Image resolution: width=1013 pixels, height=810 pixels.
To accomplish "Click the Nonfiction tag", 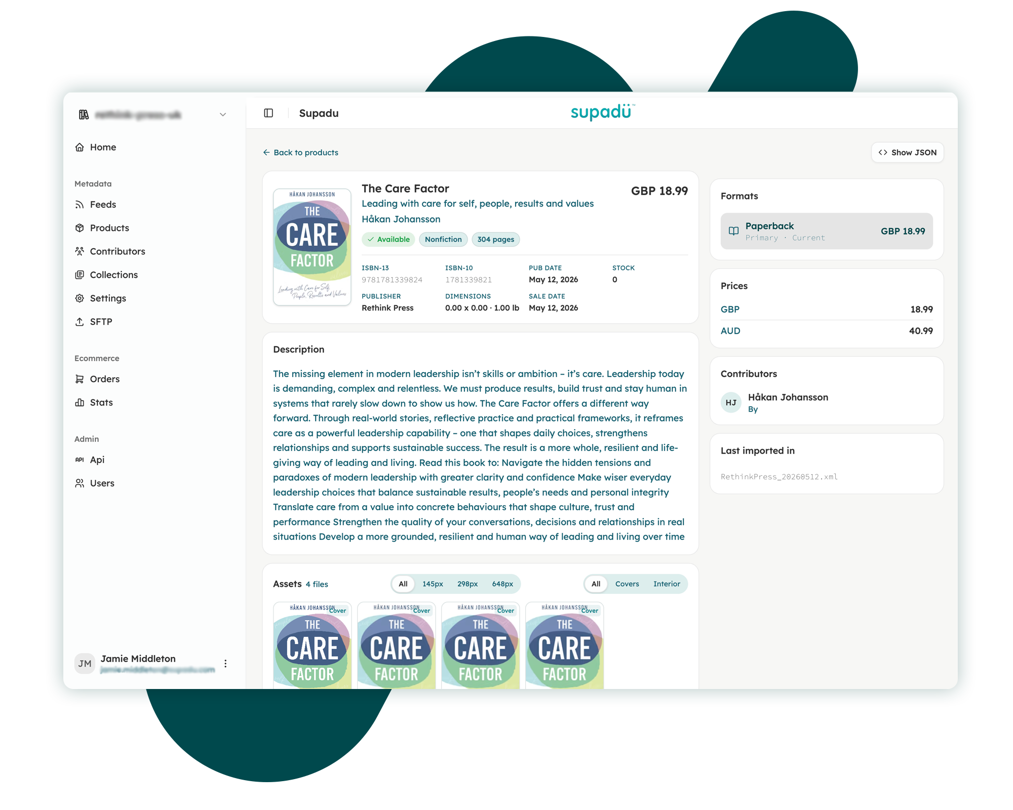I will pyautogui.click(x=443, y=239).
